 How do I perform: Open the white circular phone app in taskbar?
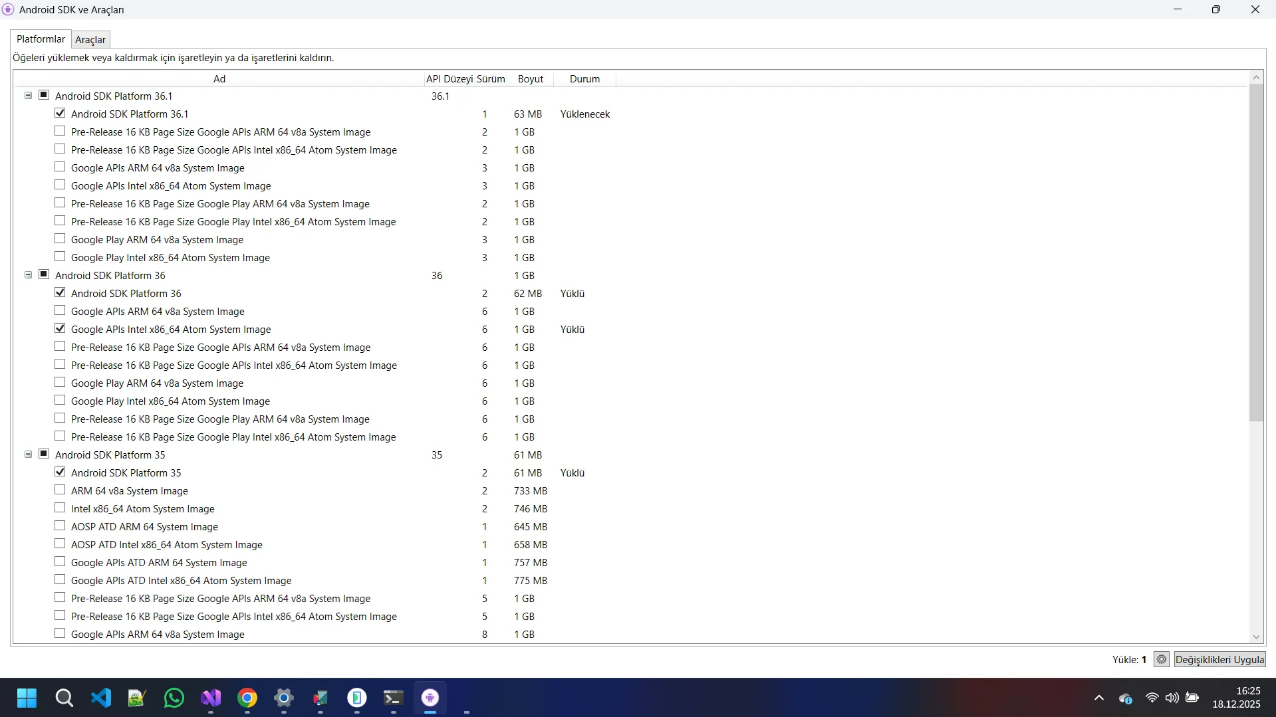357,698
